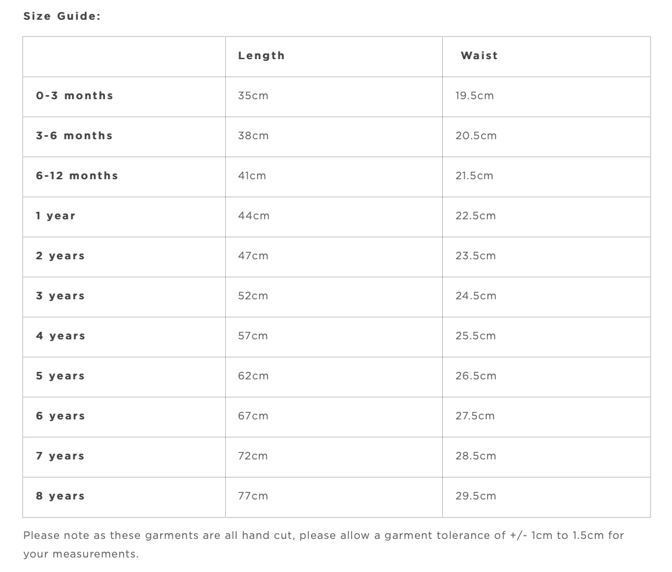Click the 3-6 months row label
The height and width of the screenshot is (572, 672).
tap(74, 136)
